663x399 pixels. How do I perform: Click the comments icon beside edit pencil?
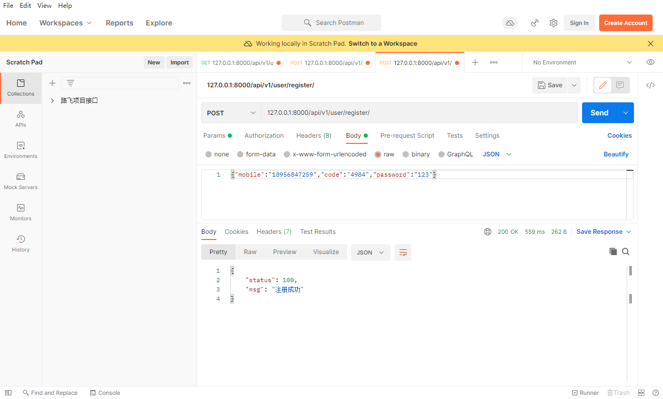point(620,85)
